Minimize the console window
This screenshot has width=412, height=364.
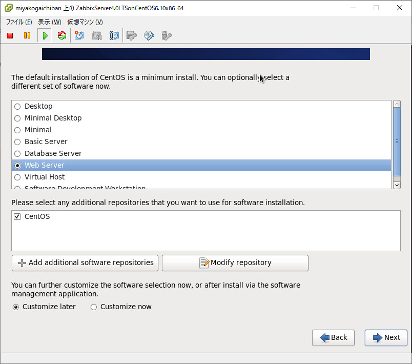pos(353,8)
